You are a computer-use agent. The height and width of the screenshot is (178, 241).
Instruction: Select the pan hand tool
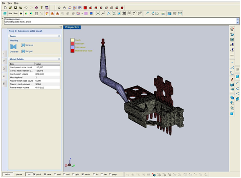64,8
